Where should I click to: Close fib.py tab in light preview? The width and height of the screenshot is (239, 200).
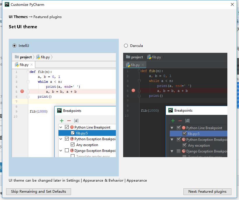coord(31,65)
